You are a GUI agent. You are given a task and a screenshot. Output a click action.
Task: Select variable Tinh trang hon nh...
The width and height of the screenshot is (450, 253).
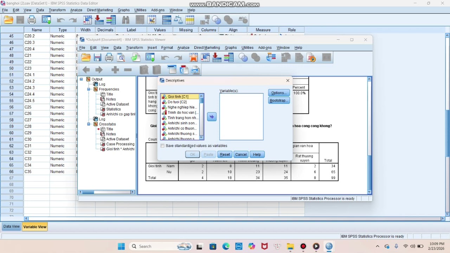180,118
